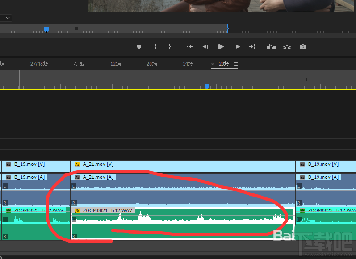The height and width of the screenshot is (259, 356).
Task: Click the Lift button
Action: pos(271,47)
